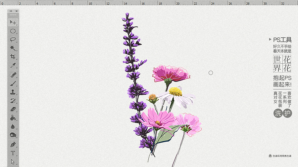
Task: Click the toolbar grip handle
Action: coord(13,15)
